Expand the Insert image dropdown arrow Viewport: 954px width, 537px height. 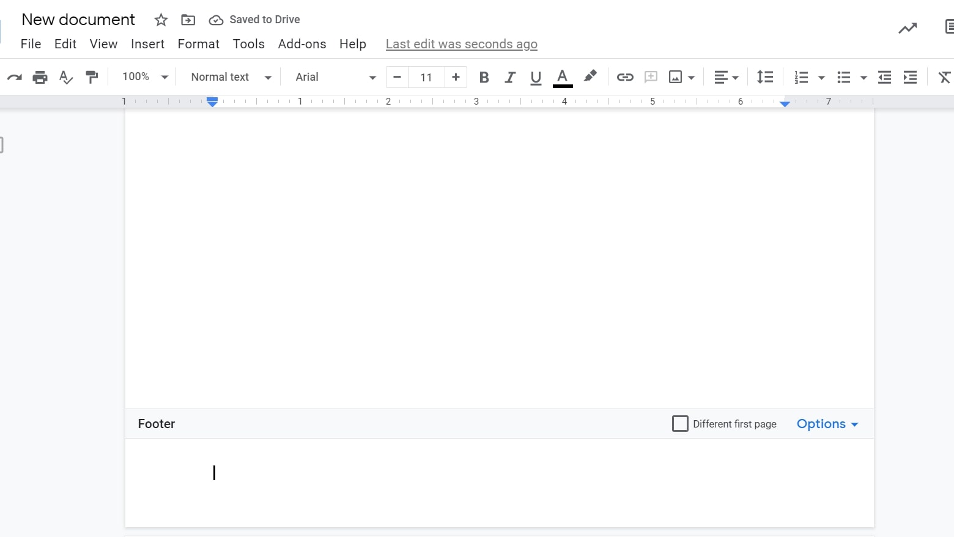691,78
